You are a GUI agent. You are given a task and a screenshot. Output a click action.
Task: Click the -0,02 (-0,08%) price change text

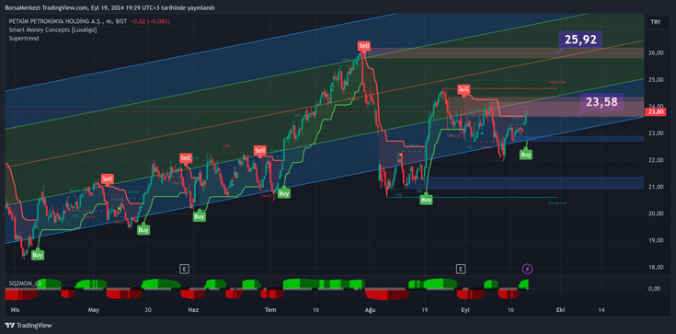click(x=151, y=21)
